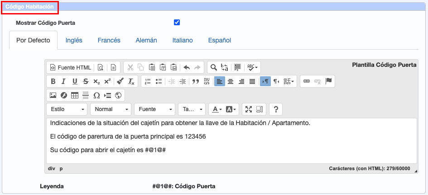Remove formatting with Tx icon
The width and height of the screenshot is (428, 195).
(x=131, y=81)
